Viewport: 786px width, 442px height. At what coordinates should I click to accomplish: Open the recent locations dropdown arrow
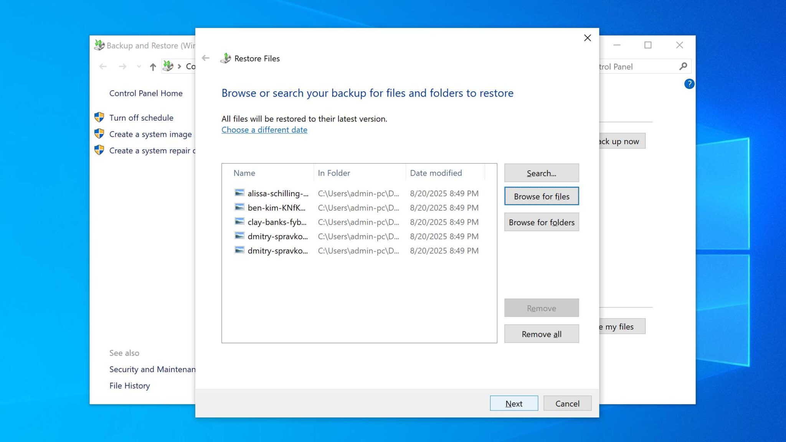[x=139, y=66]
